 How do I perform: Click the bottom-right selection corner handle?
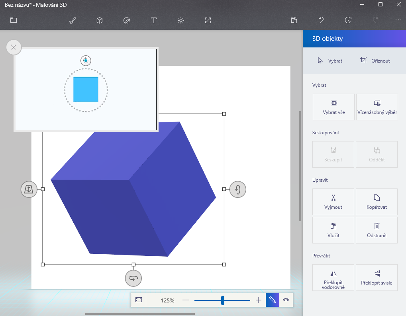(x=224, y=265)
